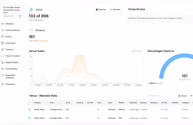Viewport: 193px width, 125px height.
Task: Go to Event Settings in sidebar
Action: click(11, 69)
